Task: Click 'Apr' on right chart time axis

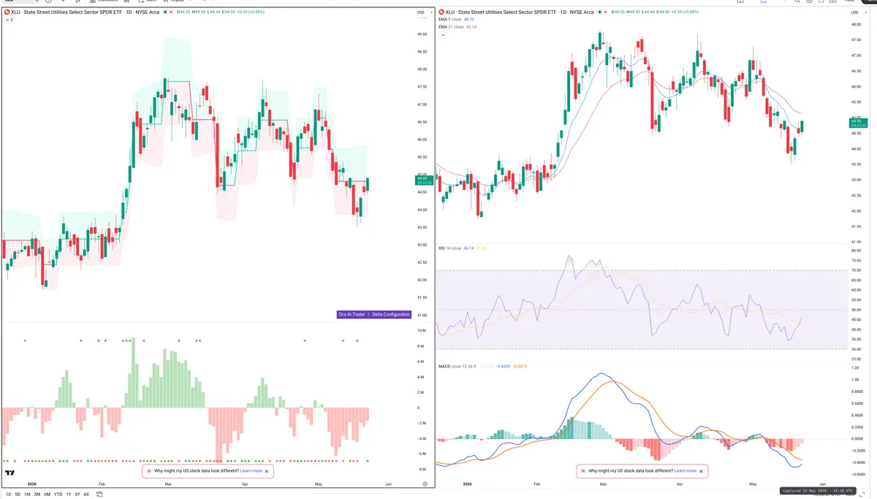Action: pyautogui.click(x=680, y=484)
